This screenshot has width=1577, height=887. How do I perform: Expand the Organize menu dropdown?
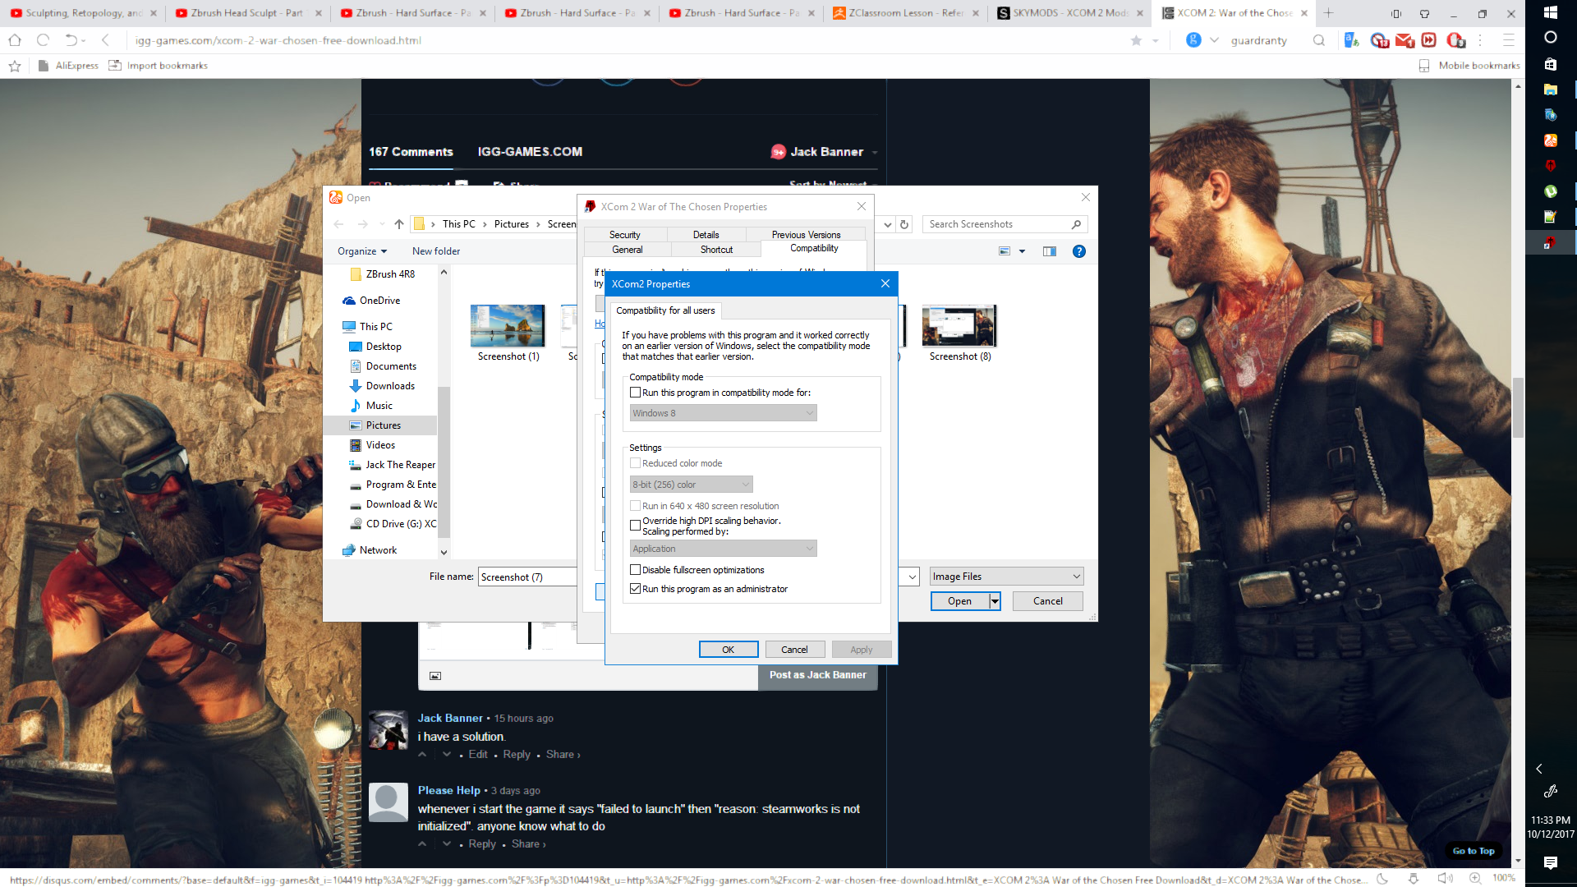tap(361, 251)
